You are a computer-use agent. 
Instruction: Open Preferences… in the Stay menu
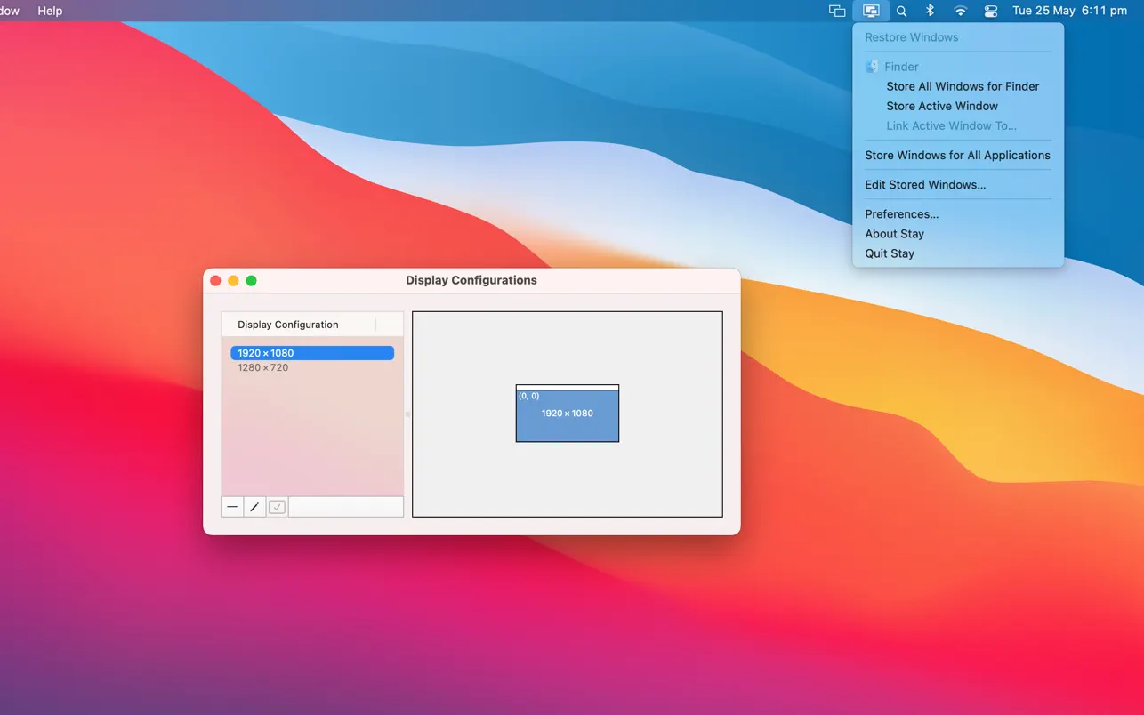click(x=901, y=214)
